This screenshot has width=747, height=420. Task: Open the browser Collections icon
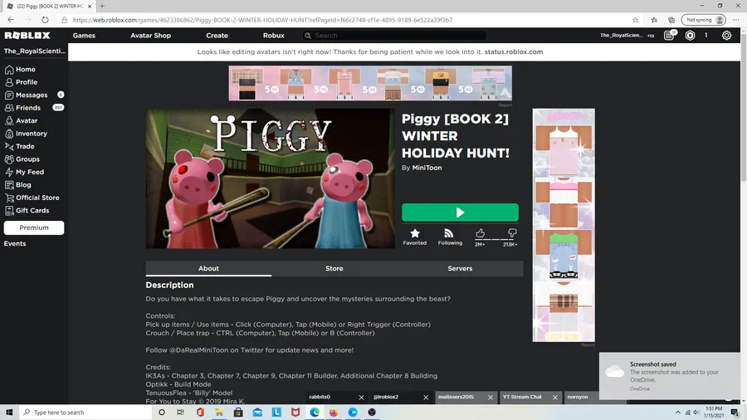tap(671, 20)
